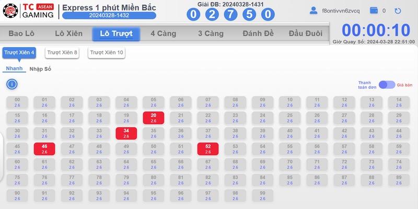
Task: Switch to Nhập Số input mode
Action: coord(40,69)
